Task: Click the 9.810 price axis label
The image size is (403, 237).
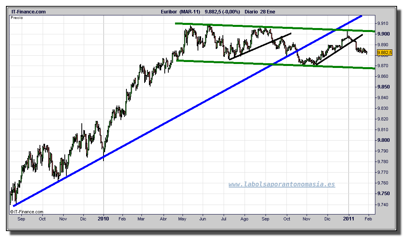Action: [x=383, y=130]
